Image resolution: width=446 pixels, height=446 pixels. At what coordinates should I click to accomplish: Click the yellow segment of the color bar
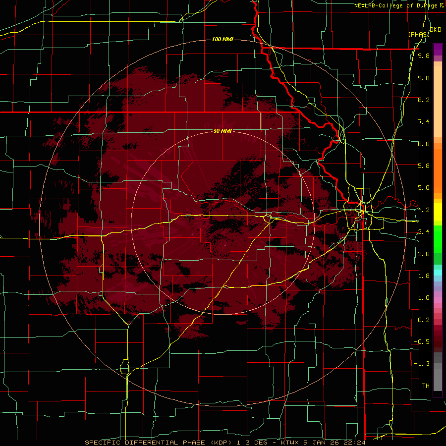click(438, 212)
